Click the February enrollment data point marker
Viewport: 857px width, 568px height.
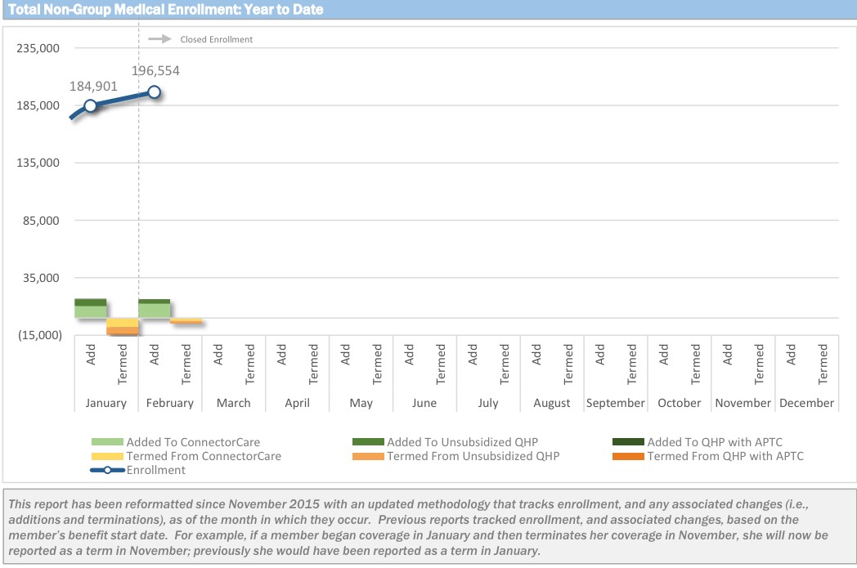[154, 92]
